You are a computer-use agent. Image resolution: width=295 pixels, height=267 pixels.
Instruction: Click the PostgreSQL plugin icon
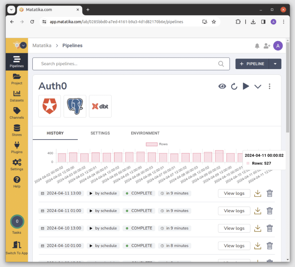(75, 106)
